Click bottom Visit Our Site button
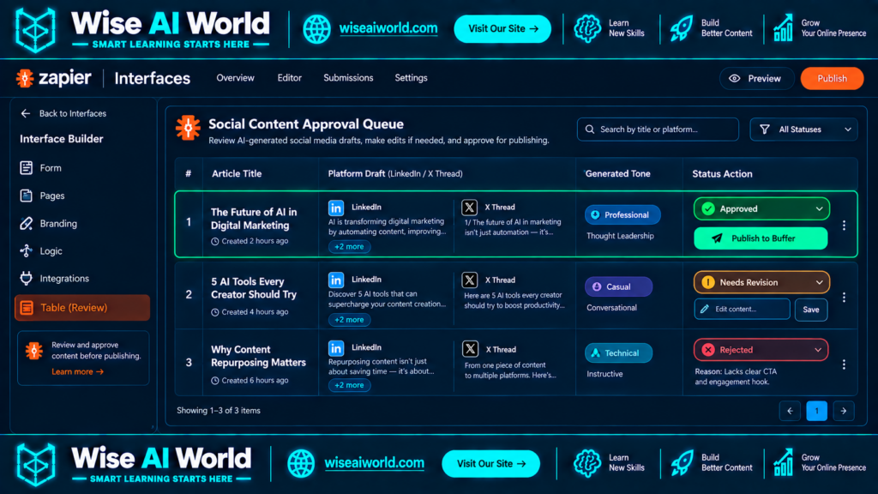The width and height of the screenshot is (878, 494). click(x=491, y=464)
